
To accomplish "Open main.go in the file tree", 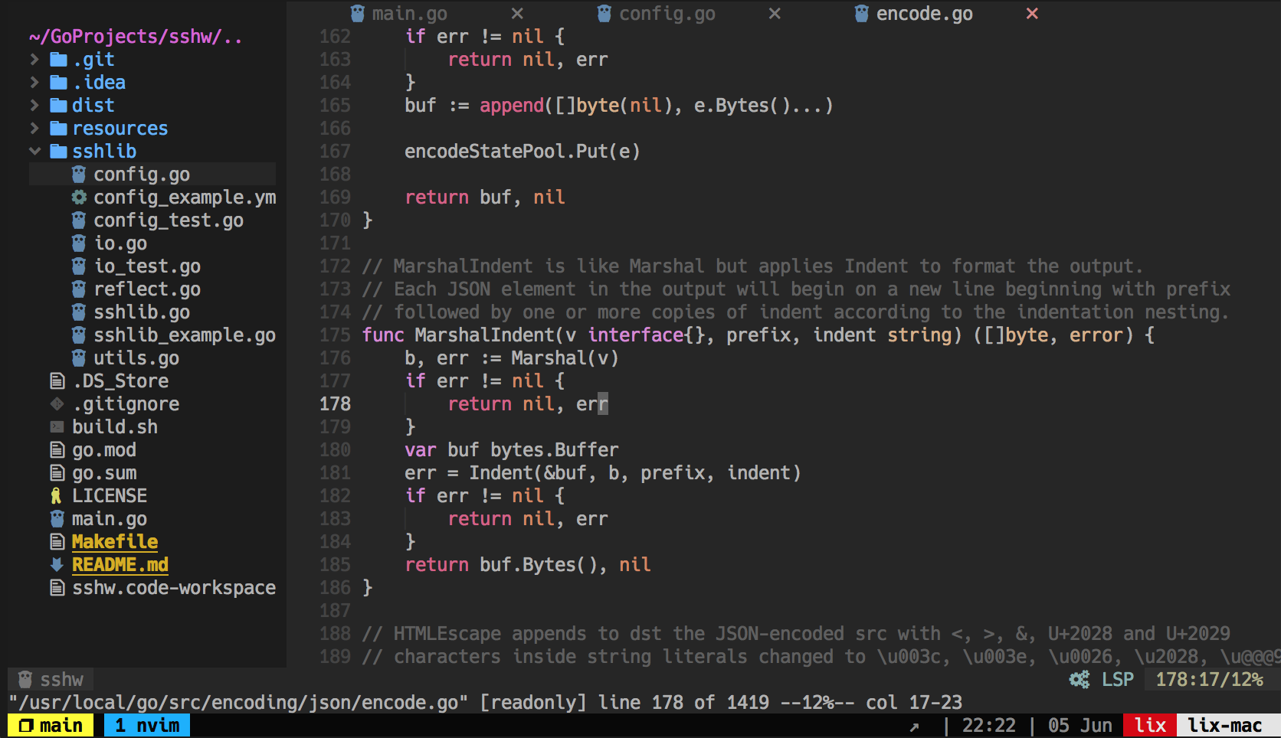I will click(110, 519).
